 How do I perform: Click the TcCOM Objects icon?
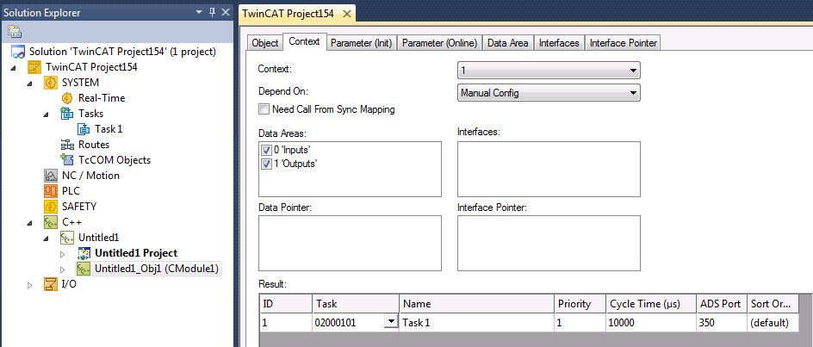pos(67,160)
